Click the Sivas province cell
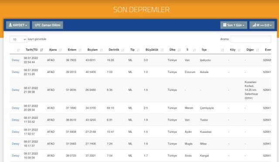The height and width of the screenshot is (162, 279). tap(188, 155)
